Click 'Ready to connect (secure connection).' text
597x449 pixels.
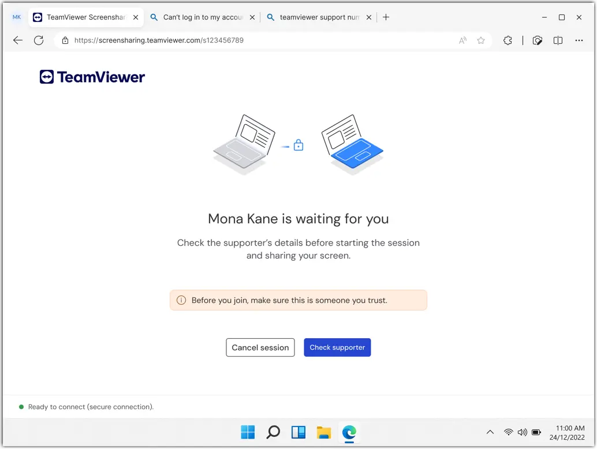[91, 407]
